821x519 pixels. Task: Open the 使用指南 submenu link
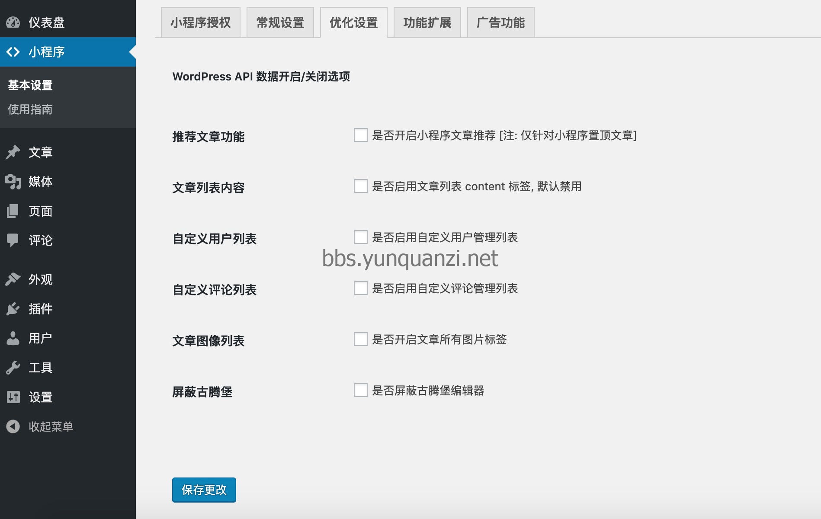pos(30,109)
